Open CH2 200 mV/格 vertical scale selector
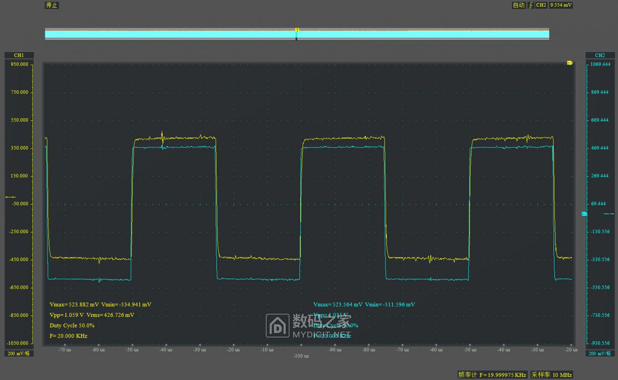The height and width of the screenshot is (380, 618). [600, 354]
